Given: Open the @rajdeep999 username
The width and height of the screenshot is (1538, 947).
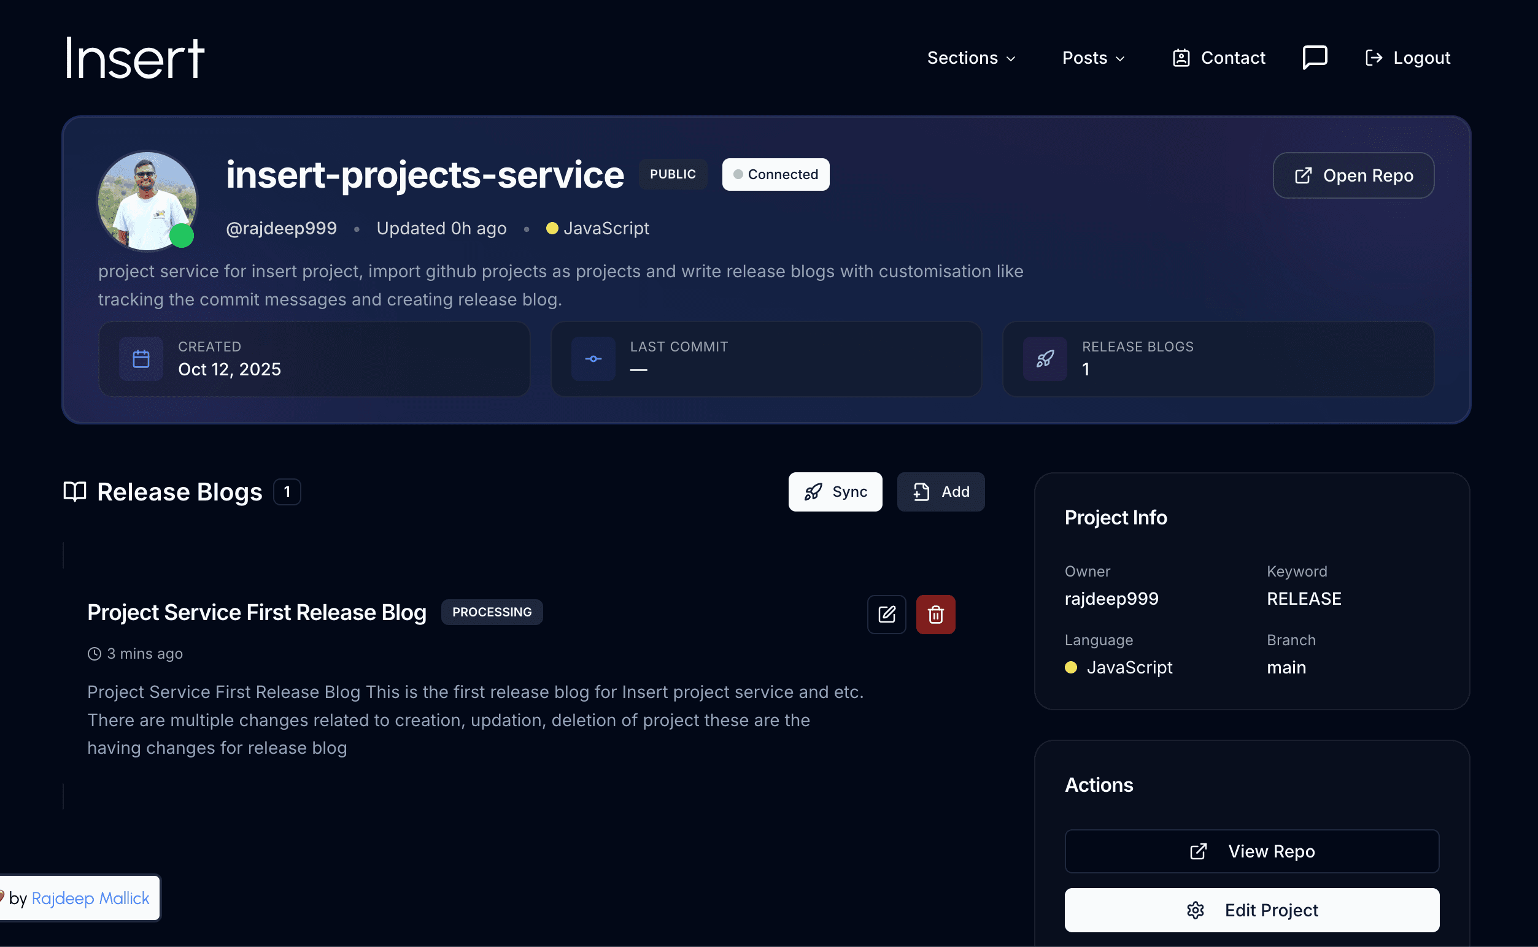Looking at the screenshot, I should (x=282, y=228).
